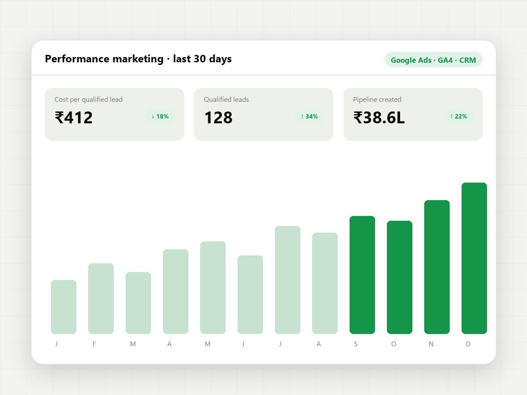The width and height of the screenshot is (527, 395).
Task: Select the October bar in chart
Action: click(400, 277)
